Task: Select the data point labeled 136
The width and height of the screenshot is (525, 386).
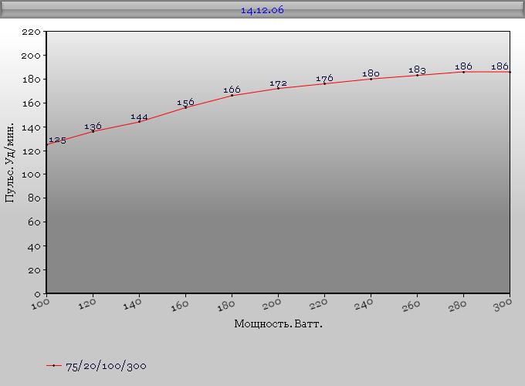Action: (93, 131)
